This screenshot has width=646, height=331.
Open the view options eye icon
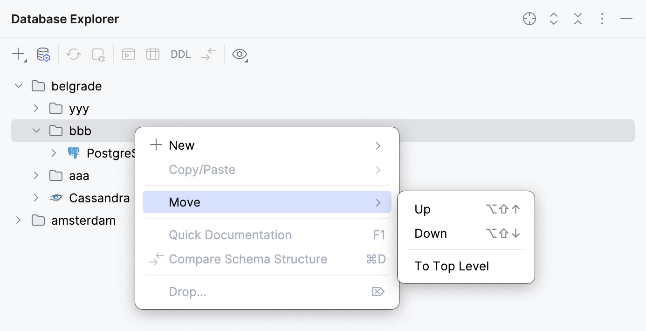point(240,54)
